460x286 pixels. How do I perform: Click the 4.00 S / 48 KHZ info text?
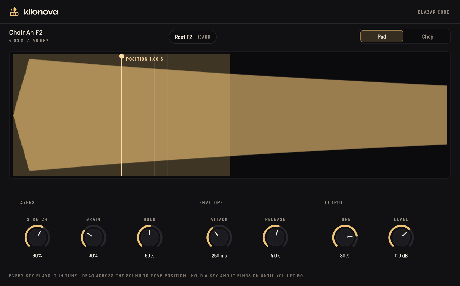coord(29,41)
